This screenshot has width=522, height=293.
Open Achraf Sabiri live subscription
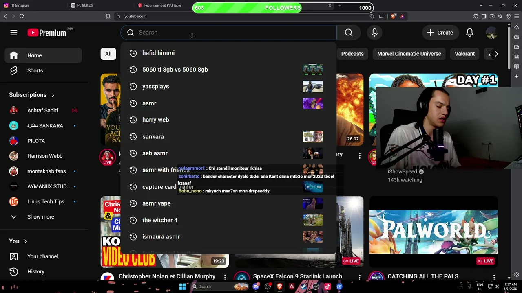point(43,111)
